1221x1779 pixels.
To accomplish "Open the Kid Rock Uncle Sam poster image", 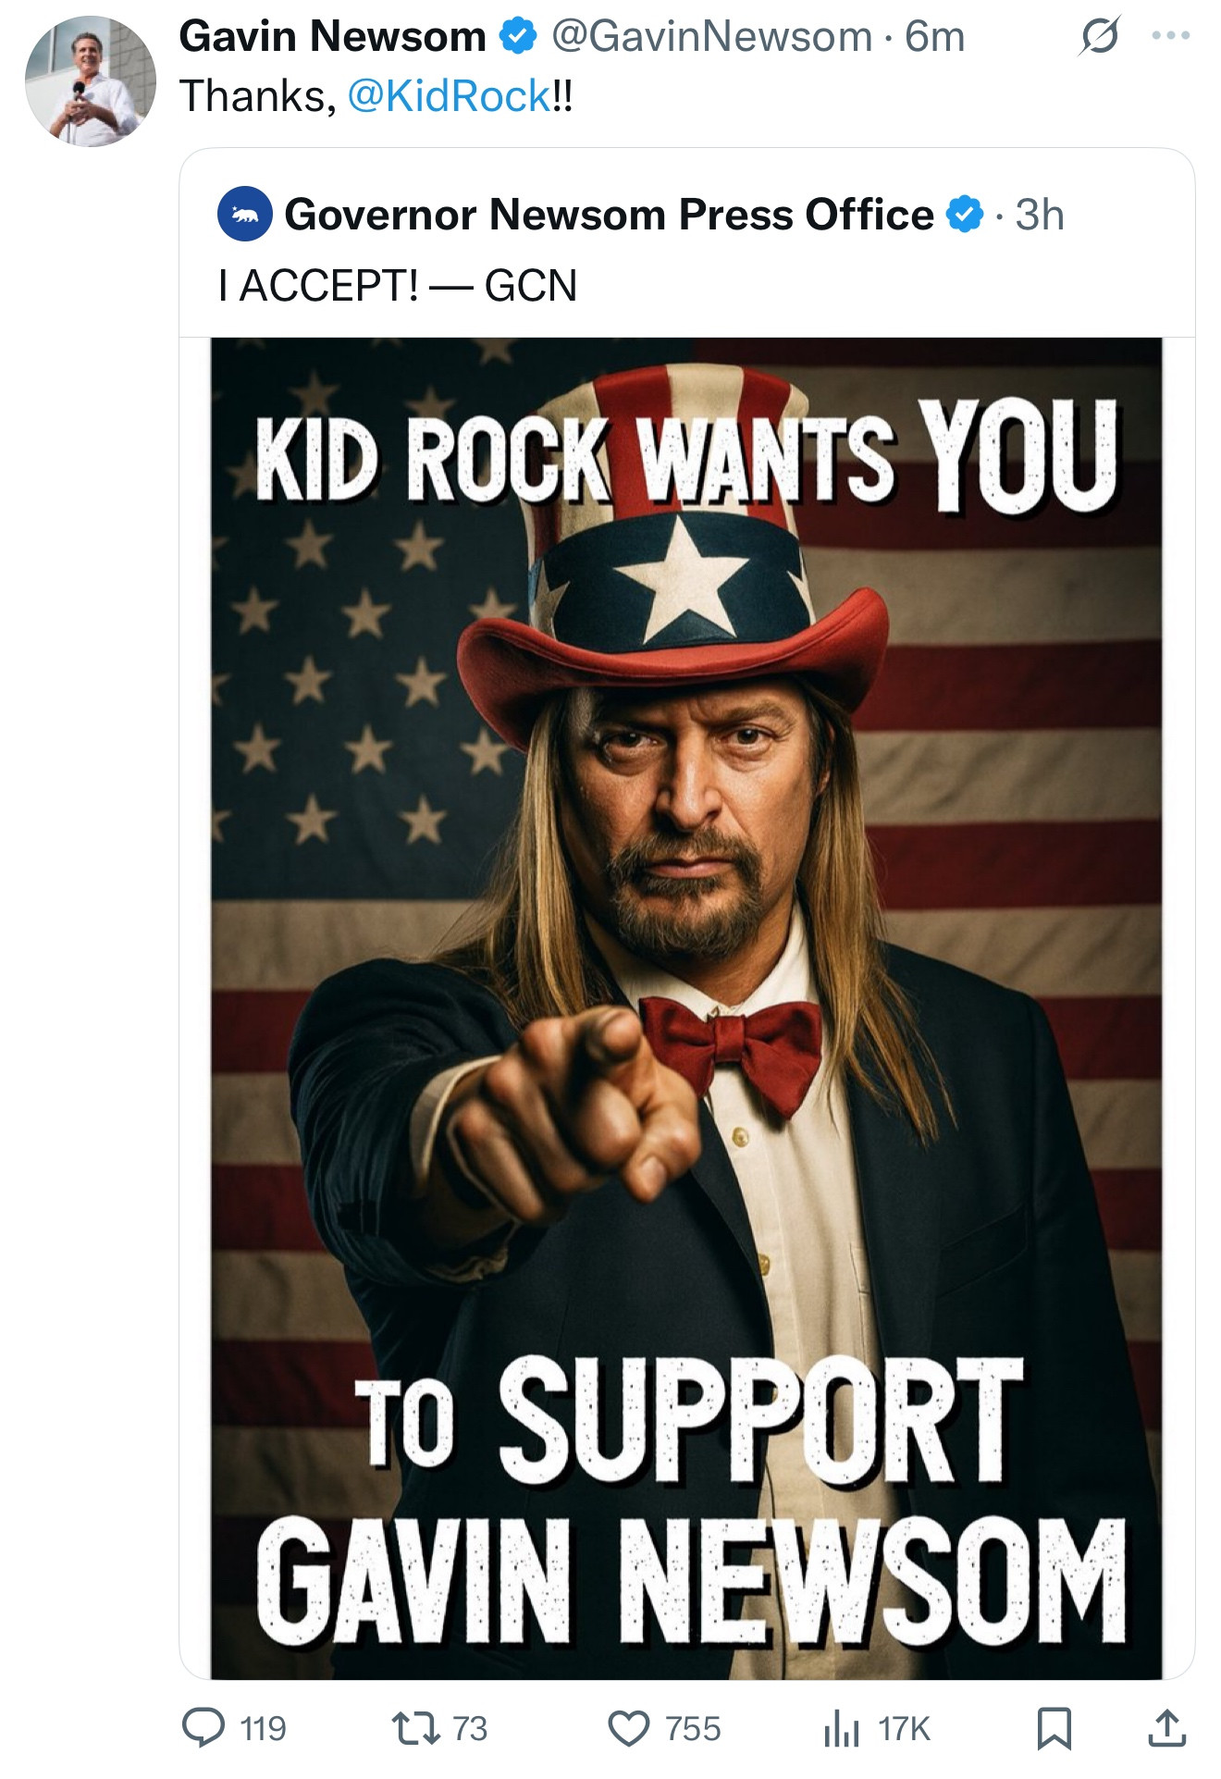I will click(686, 1008).
